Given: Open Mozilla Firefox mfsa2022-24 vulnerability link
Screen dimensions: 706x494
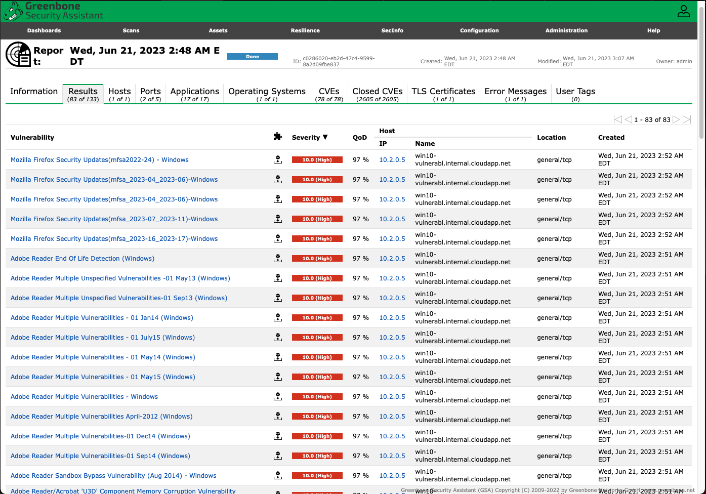Looking at the screenshot, I should point(100,159).
